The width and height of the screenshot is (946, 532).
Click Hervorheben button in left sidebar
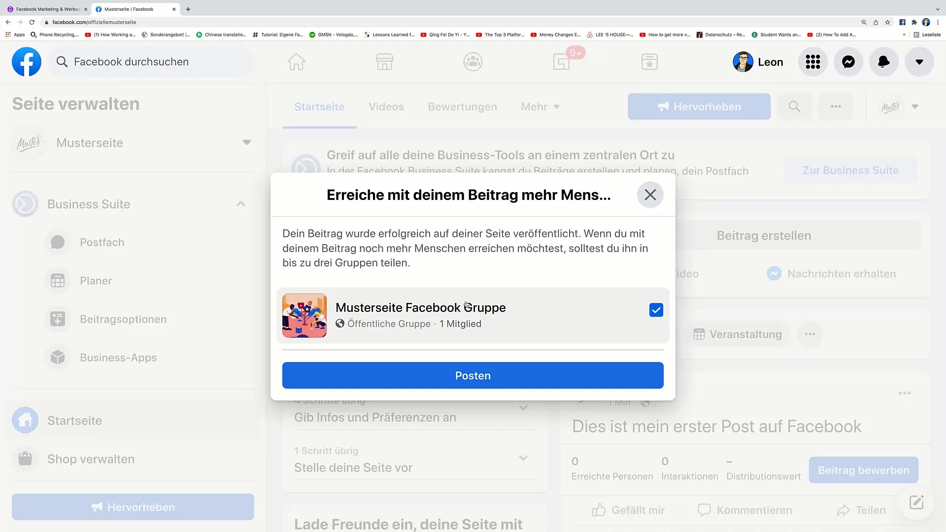[x=133, y=507]
